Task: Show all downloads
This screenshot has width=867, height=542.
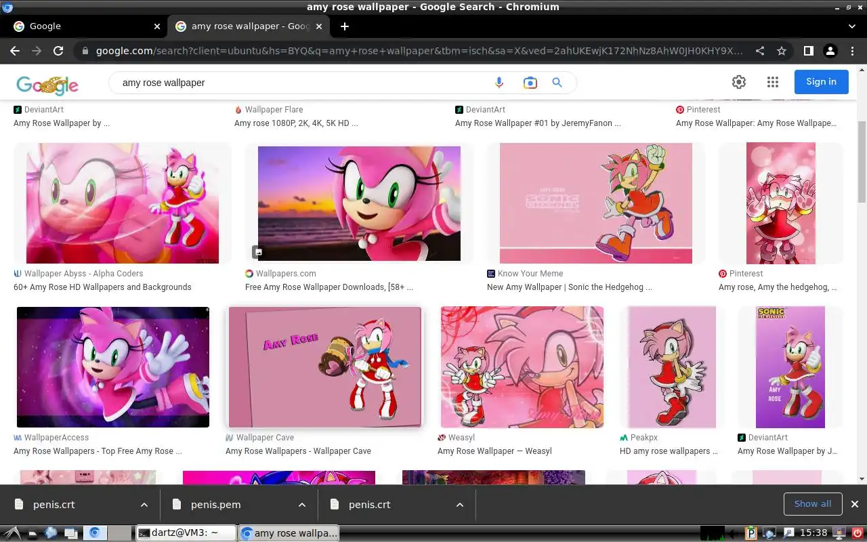Action: click(813, 504)
